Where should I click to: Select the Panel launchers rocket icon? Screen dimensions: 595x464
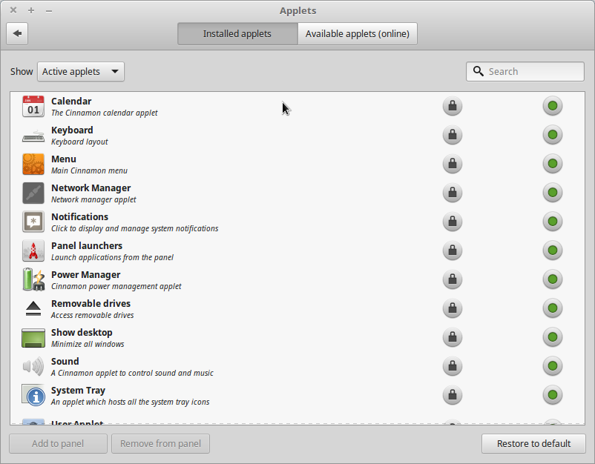[x=33, y=251]
